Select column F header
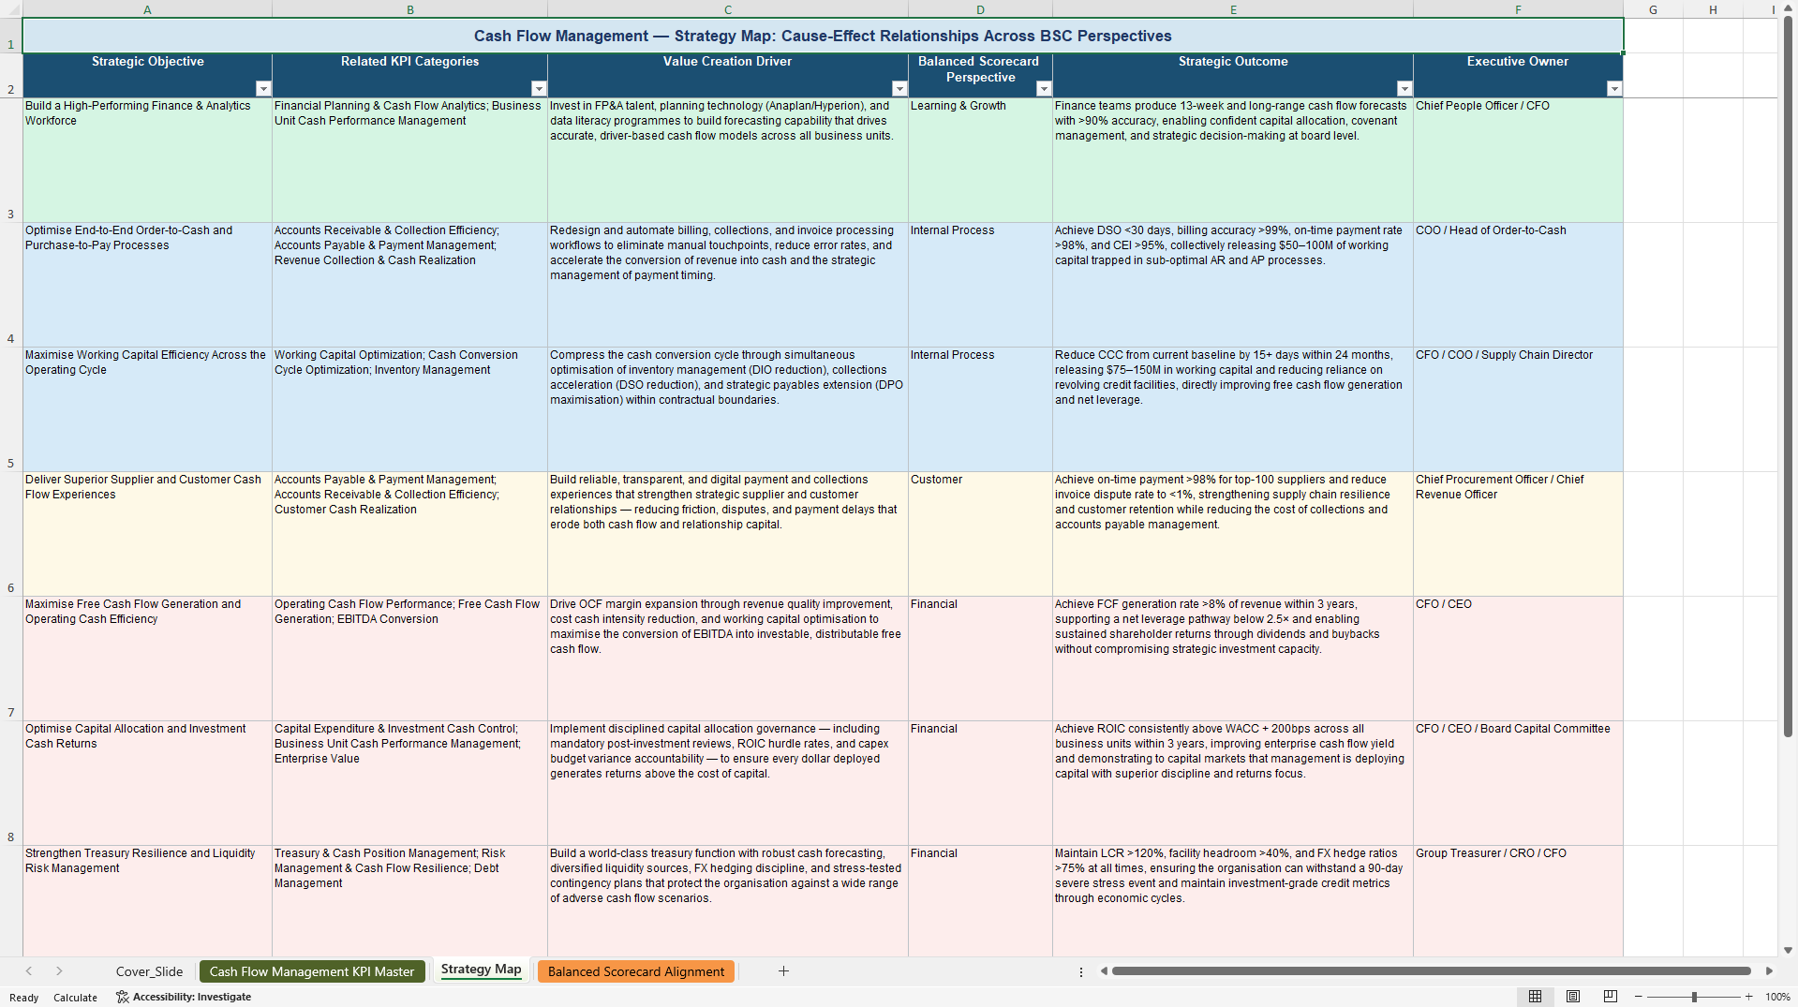The height and width of the screenshot is (1007, 1798). [x=1518, y=9]
